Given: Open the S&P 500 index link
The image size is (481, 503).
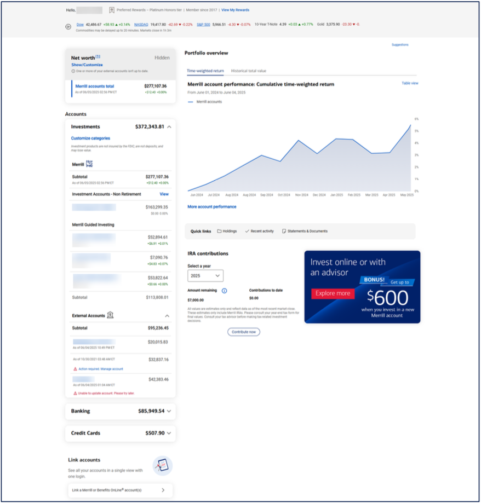Looking at the screenshot, I should coord(203,25).
